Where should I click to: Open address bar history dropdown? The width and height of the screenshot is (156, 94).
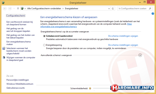coord(109,9)
